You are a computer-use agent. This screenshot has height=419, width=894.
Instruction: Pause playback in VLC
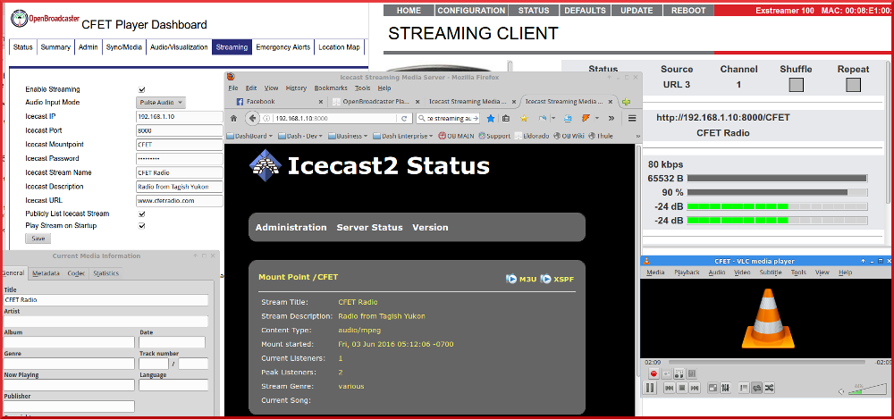649,388
